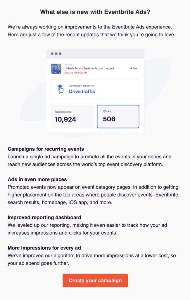Click the first window dot in mockup
The image size is (190, 300).
coord(52,54)
